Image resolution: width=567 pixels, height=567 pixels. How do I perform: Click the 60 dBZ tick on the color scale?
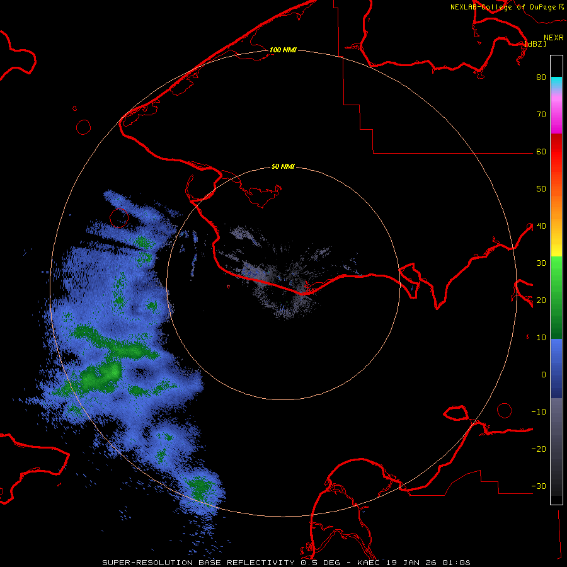click(541, 151)
